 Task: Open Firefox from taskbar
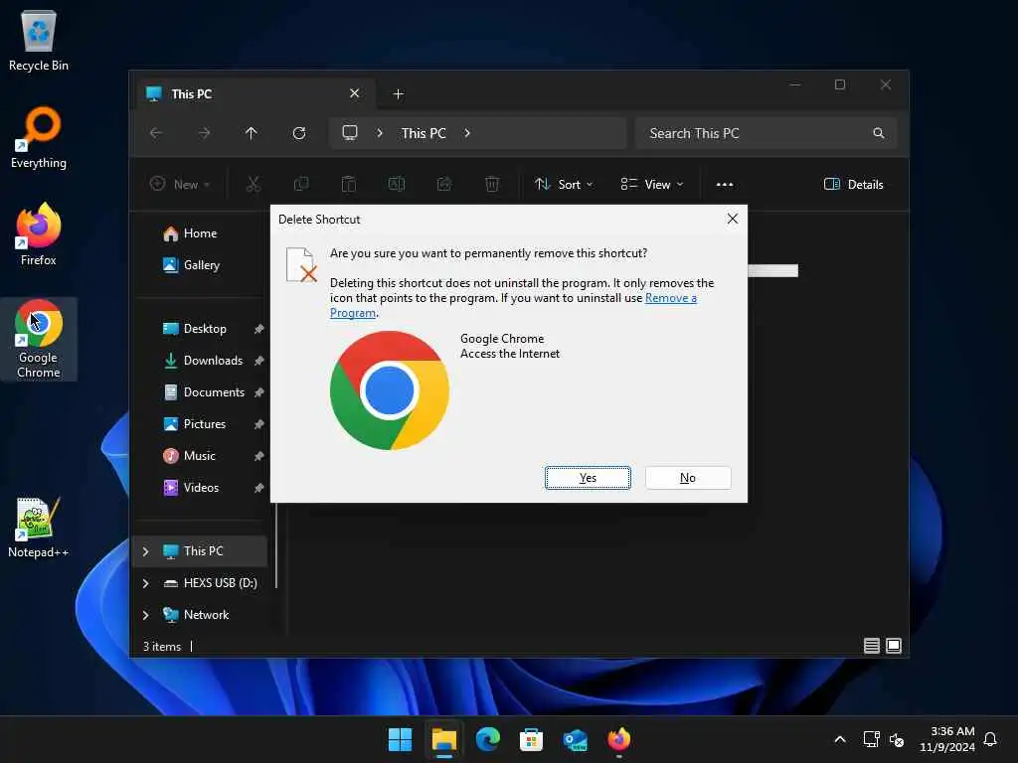618,739
